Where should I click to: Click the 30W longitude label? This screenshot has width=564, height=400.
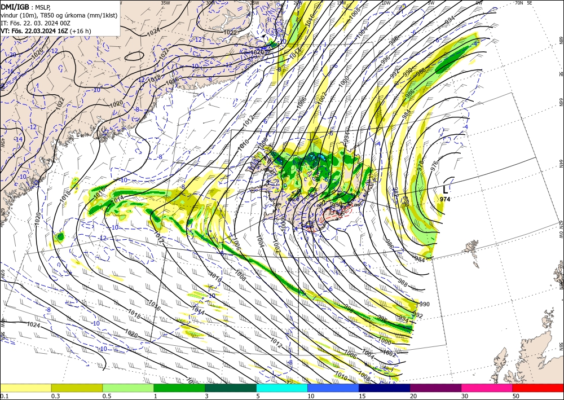click(x=210, y=2)
